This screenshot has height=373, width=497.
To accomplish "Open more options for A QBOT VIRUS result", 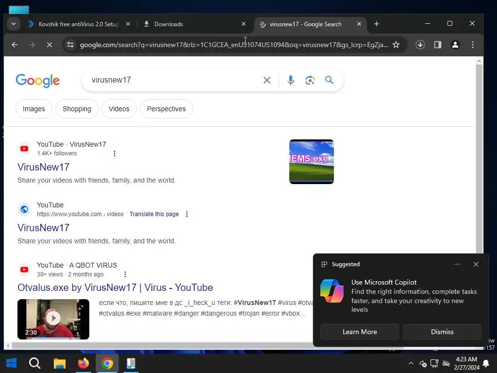I will (125, 274).
